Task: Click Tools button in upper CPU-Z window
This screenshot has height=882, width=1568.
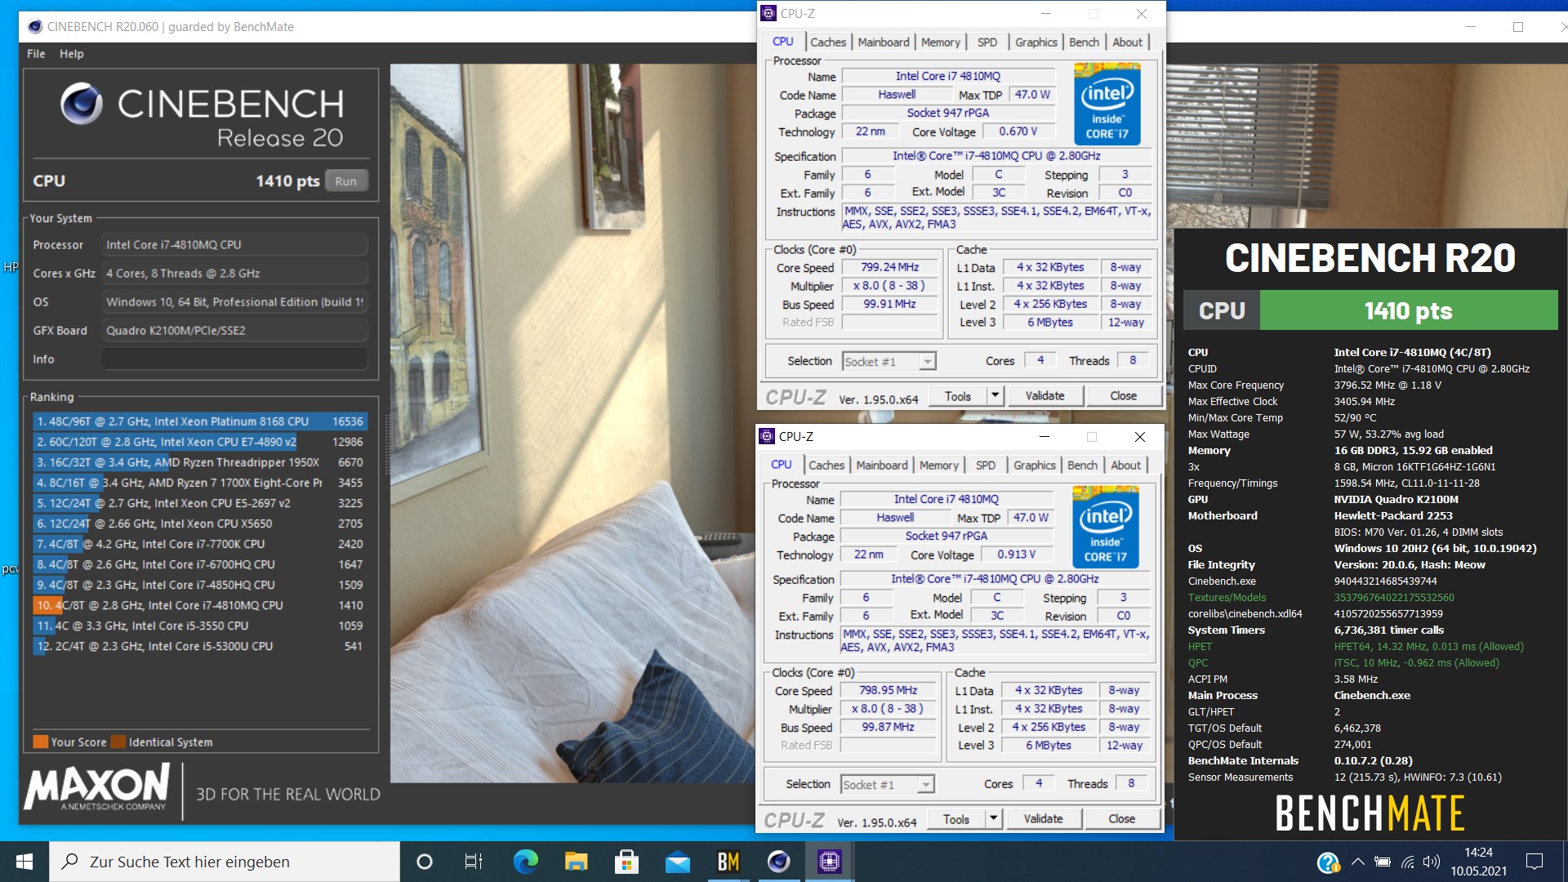Action: tap(958, 396)
